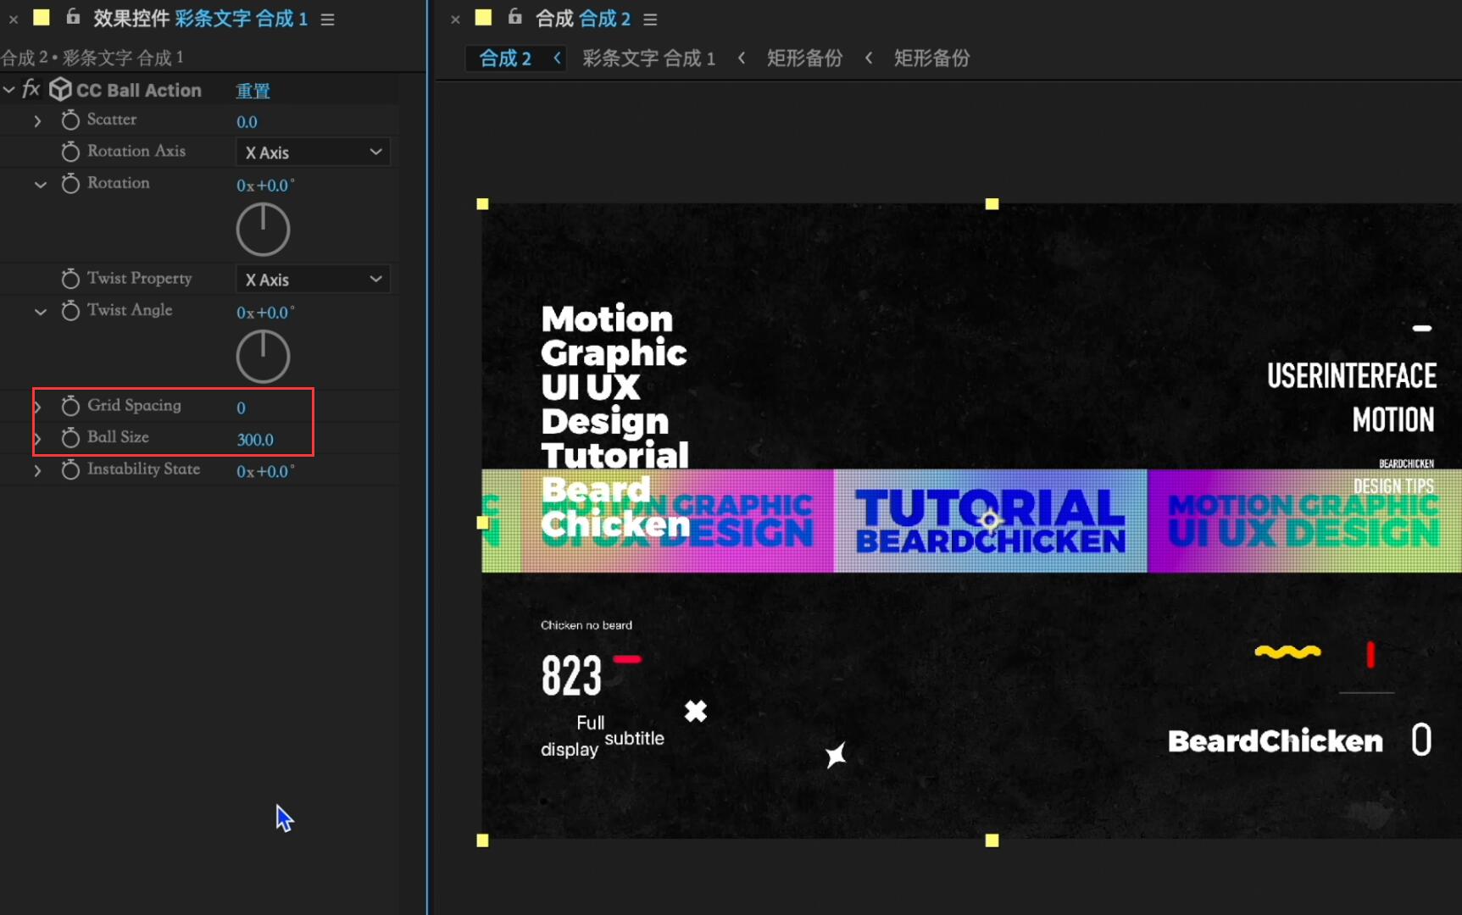Image resolution: width=1462 pixels, height=915 pixels.
Task: Expand the Instability State property
Action: coord(37,470)
